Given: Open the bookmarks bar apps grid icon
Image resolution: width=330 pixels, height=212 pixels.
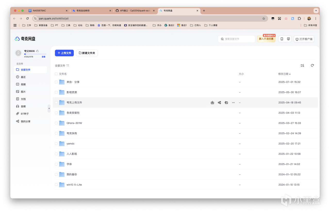Looking at the screenshot, I should pos(15,25).
